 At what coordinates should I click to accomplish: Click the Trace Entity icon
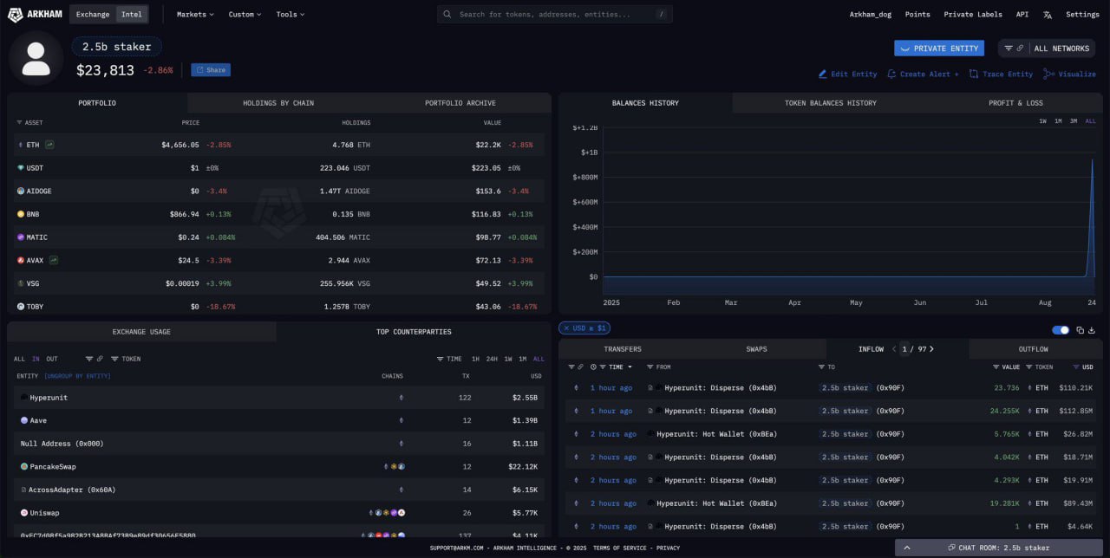(x=974, y=75)
